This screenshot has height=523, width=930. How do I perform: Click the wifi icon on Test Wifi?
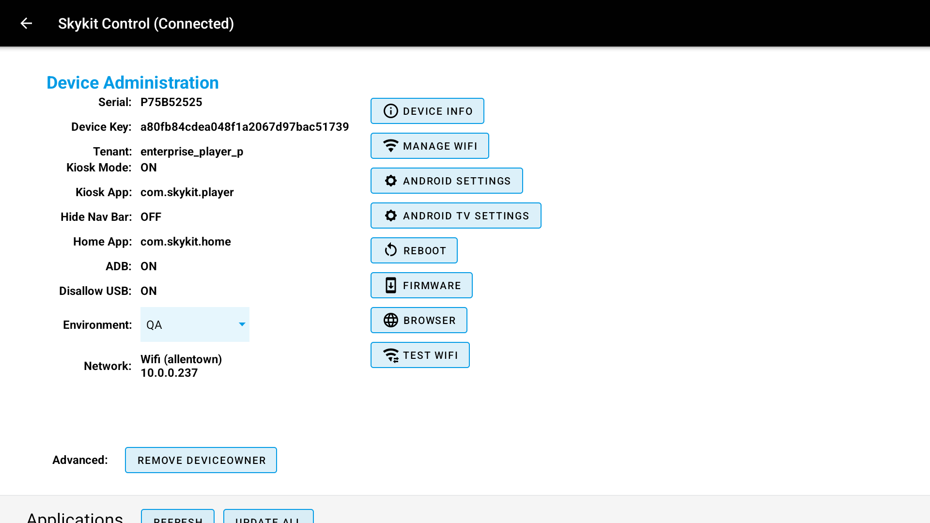pyautogui.click(x=391, y=355)
